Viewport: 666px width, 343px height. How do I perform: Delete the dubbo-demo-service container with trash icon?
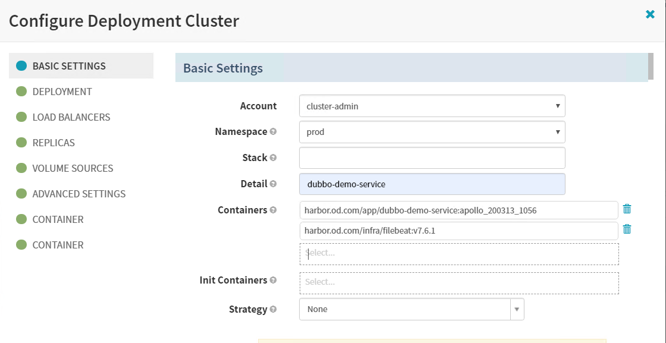tap(627, 209)
